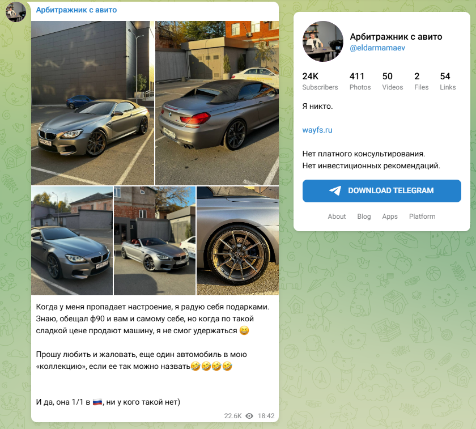Click the Download Telegram button
The image size is (476, 429).
381,190
